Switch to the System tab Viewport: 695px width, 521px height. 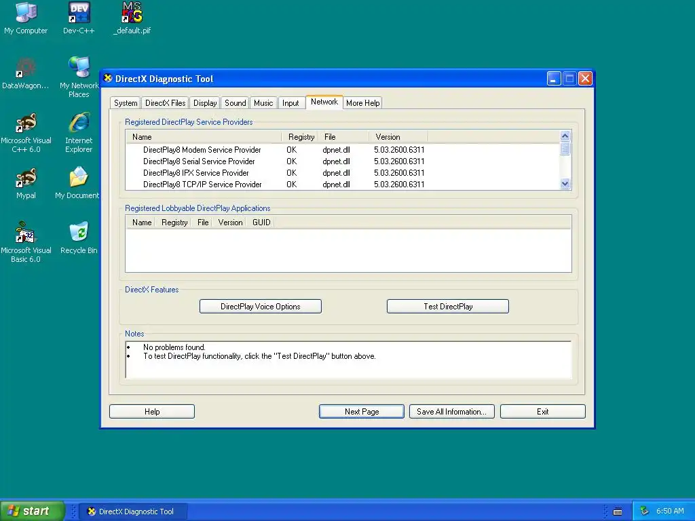pos(126,103)
